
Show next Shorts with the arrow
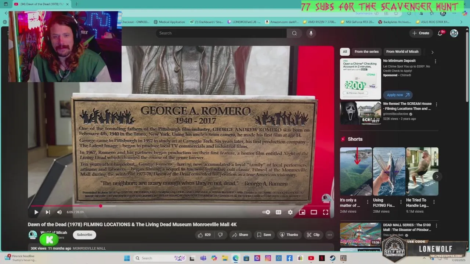click(437, 176)
